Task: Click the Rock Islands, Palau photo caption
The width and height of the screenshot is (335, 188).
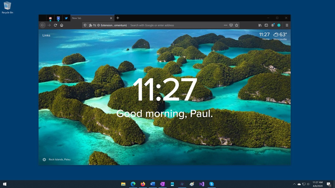Action: click(59, 159)
